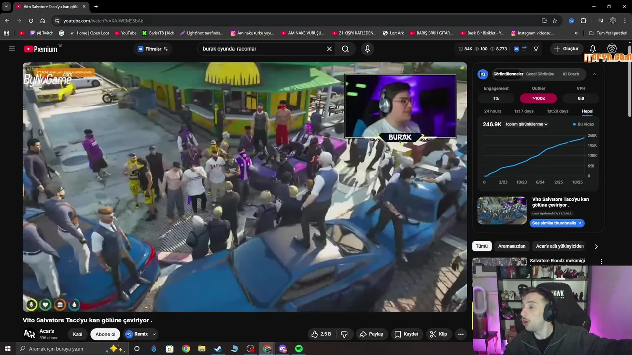Share with Paylaş button

point(371,334)
